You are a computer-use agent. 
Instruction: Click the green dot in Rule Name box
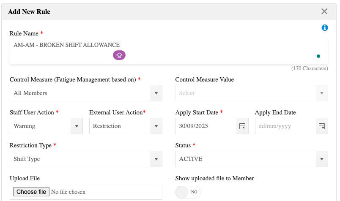(318, 56)
